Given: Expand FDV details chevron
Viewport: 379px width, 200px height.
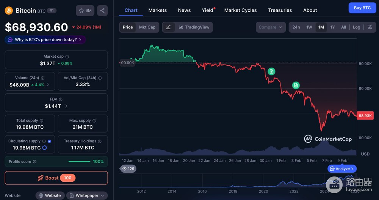Looking at the screenshot, I should click(66, 106).
